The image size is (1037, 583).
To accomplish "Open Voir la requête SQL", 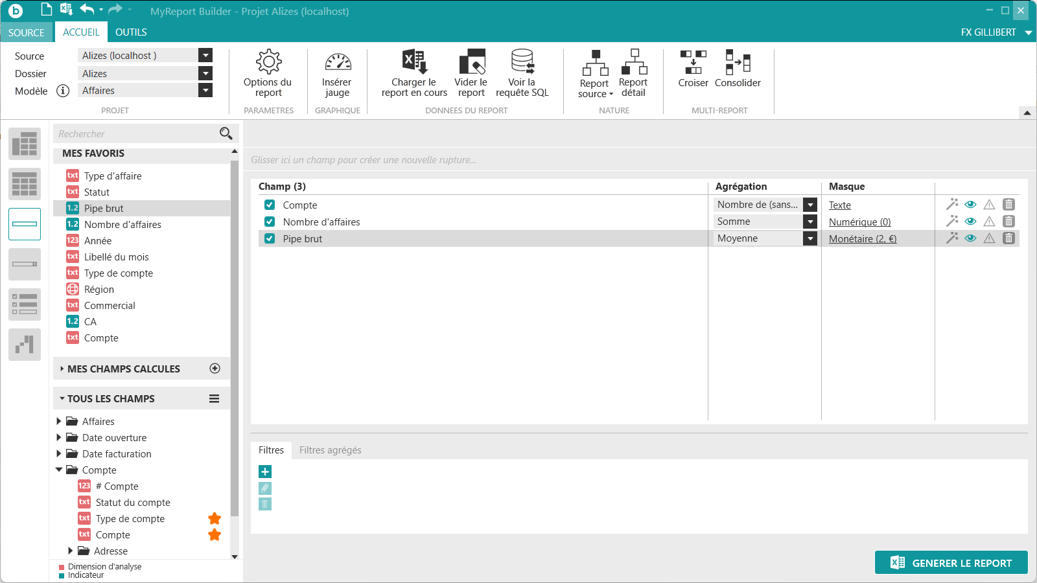I will point(522,73).
